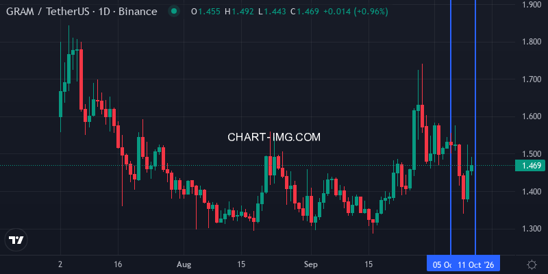Click the Aug time axis label
This screenshot has width=548, height=274.
point(184,264)
